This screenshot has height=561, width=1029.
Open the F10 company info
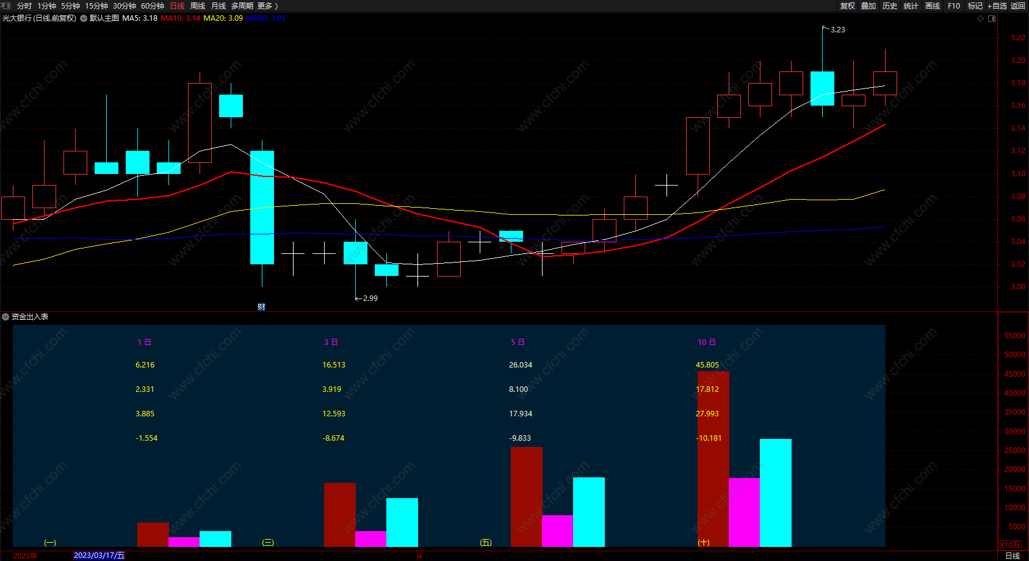(954, 5)
